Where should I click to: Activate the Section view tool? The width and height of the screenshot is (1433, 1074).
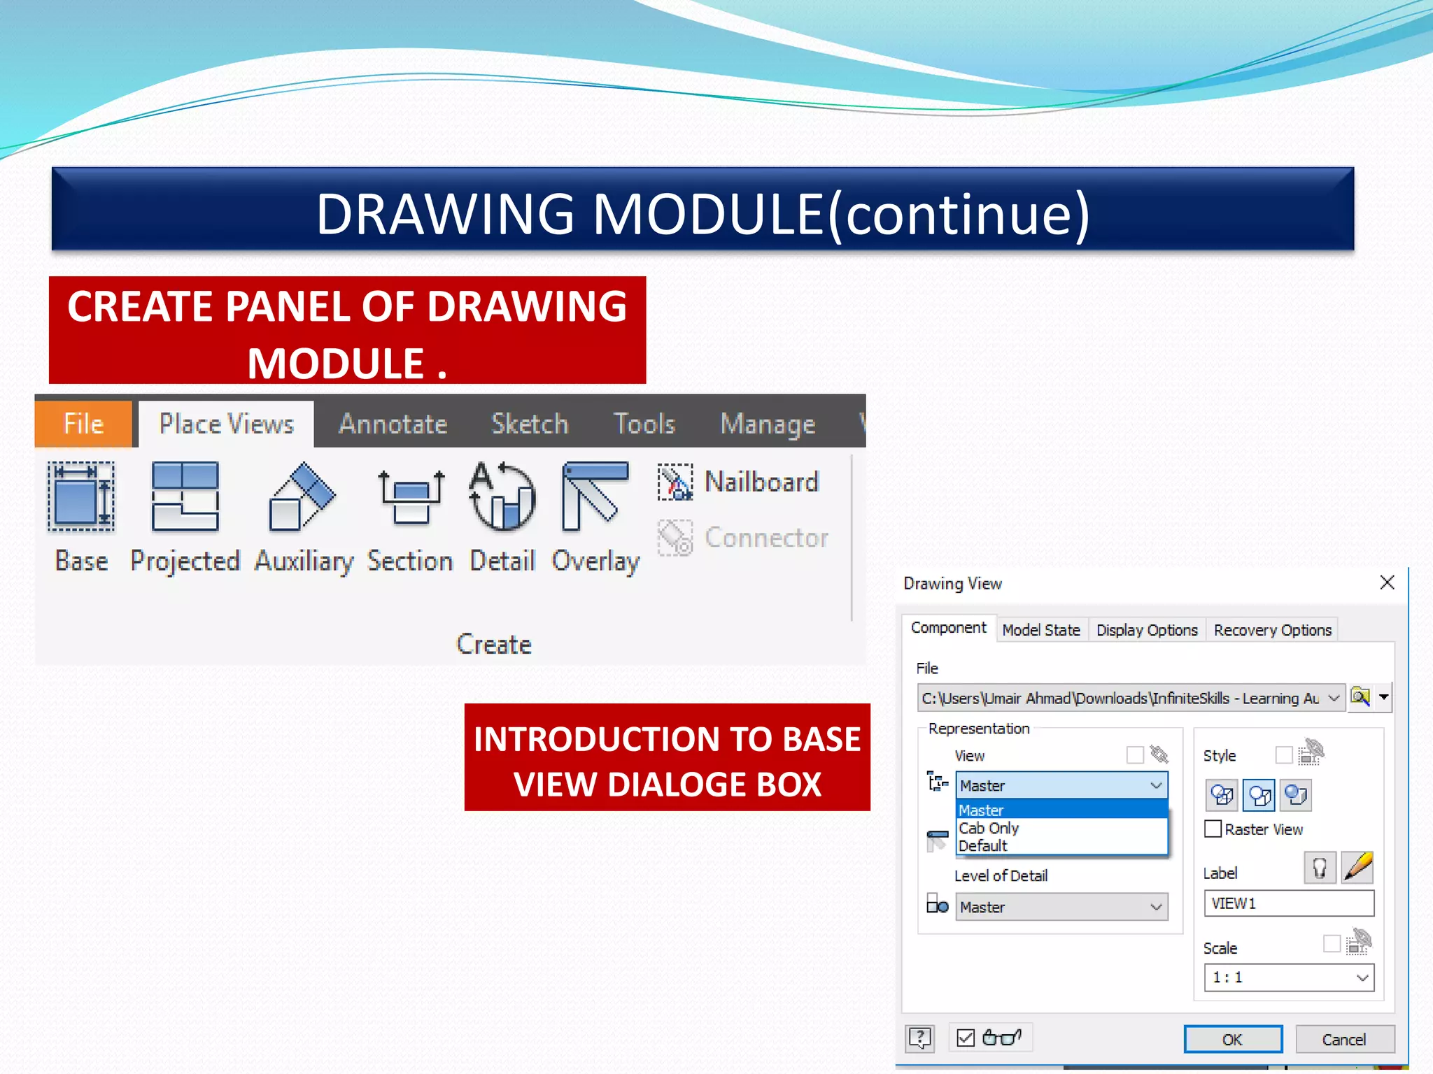coord(410,498)
